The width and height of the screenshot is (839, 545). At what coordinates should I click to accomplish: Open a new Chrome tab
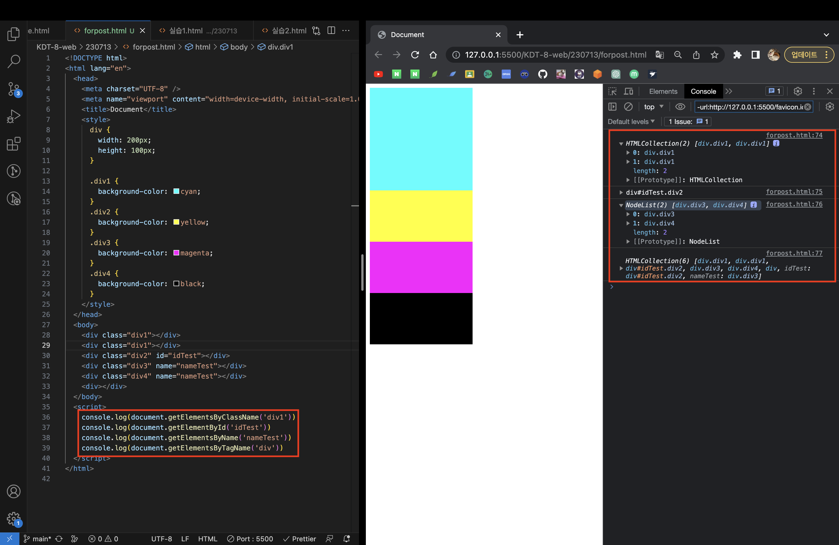pyautogui.click(x=520, y=34)
